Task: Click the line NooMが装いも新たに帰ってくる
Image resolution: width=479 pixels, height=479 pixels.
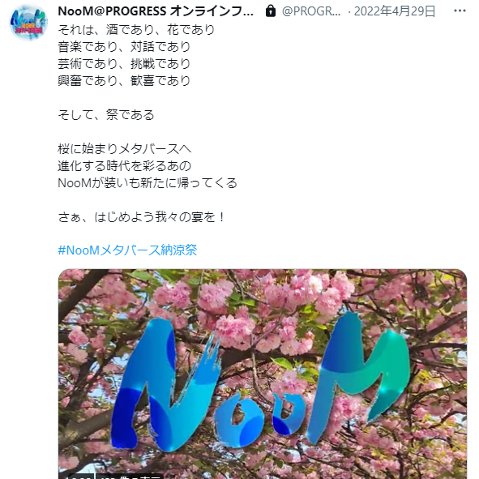Action: point(148,183)
